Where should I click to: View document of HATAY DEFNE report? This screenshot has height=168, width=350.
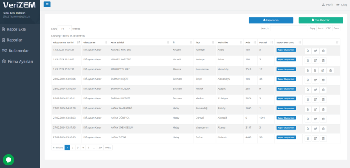308,138
